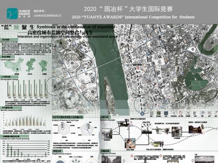Open the brown building photo in people analysis
The width and height of the screenshot is (218, 163).
(x=195, y=129)
